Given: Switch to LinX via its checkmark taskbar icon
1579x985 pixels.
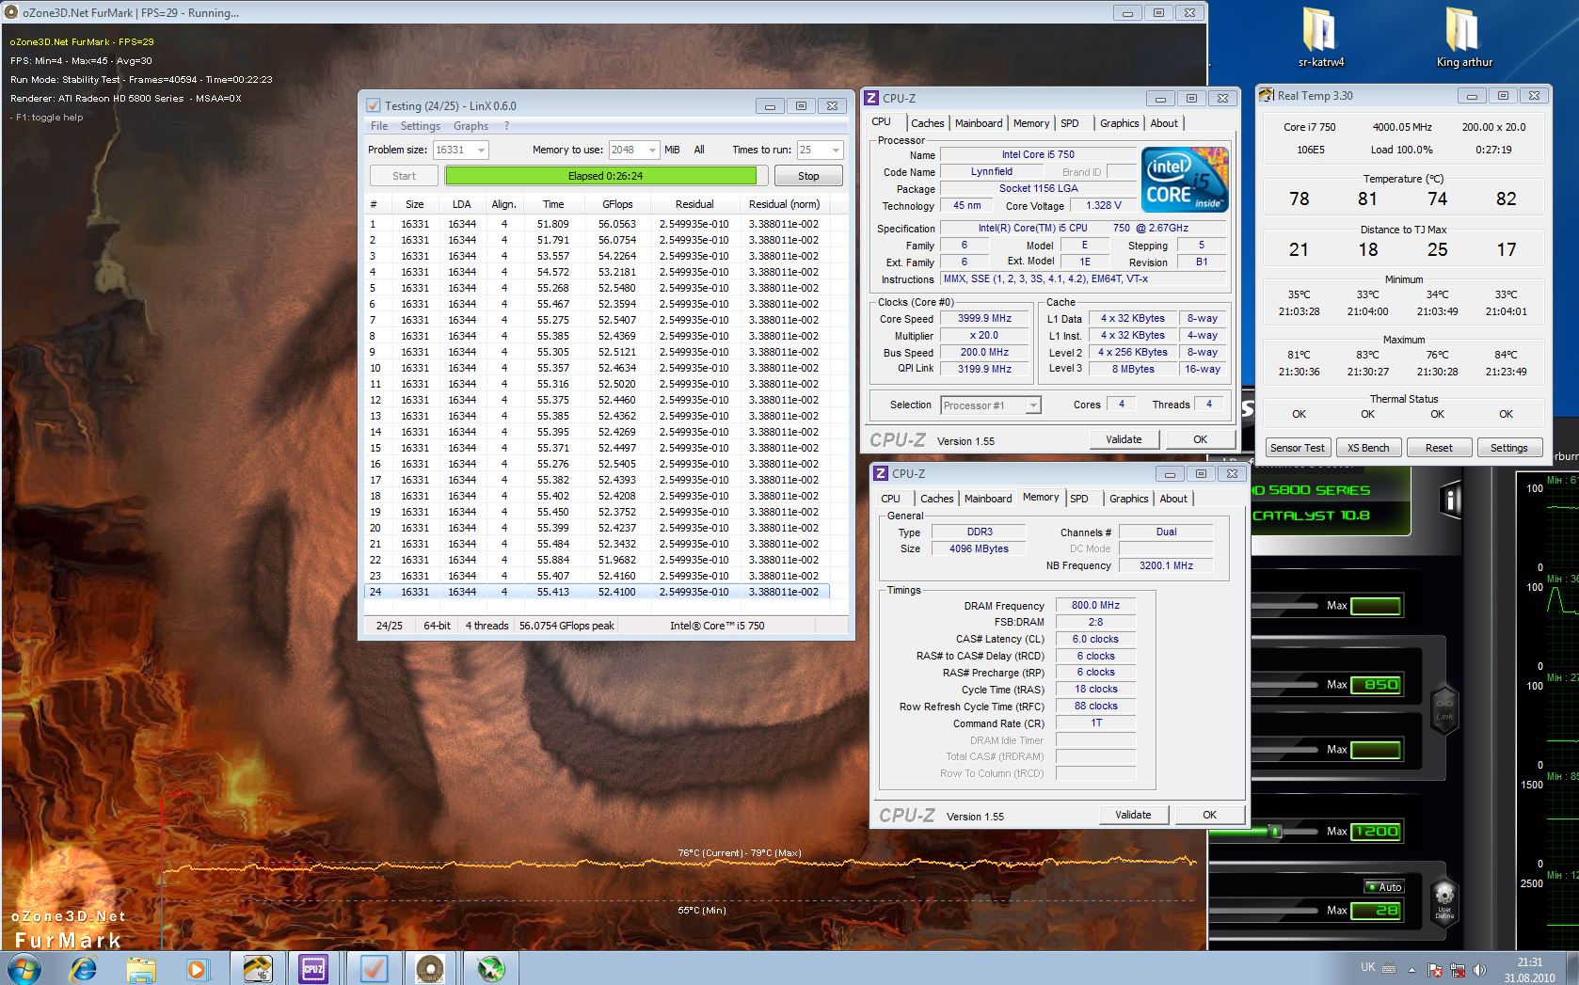Looking at the screenshot, I should pyautogui.click(x=374, y=968).
